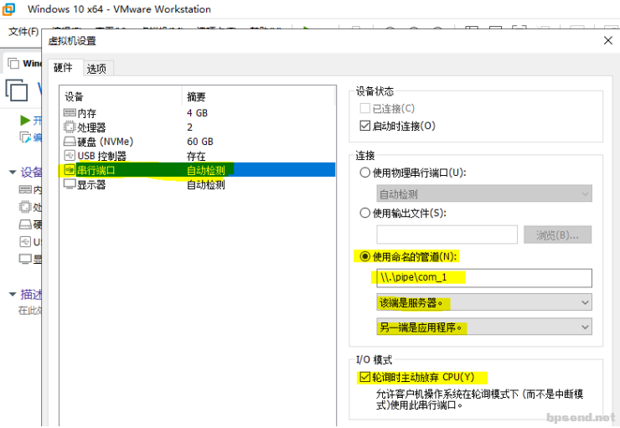Open the 自动检测 physical port dropdown
Viewport: 620px width, 428px height.
(484, 193)
